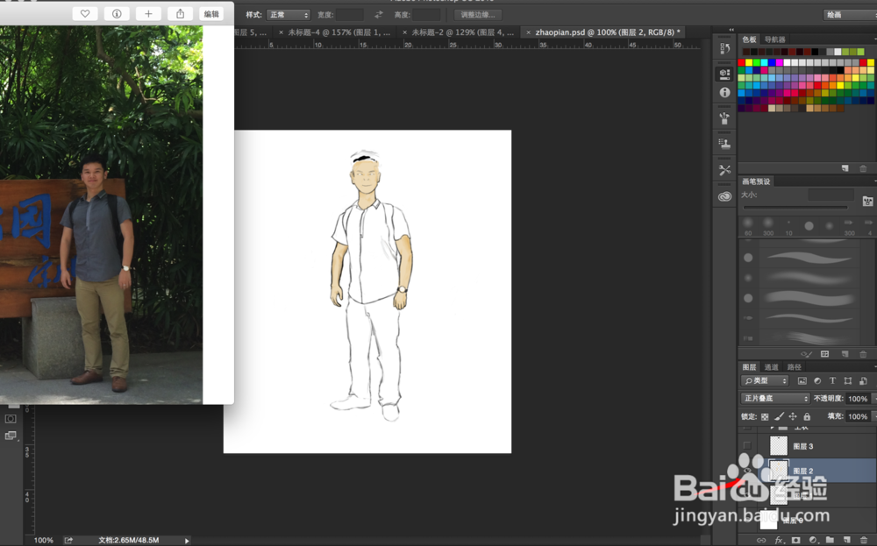Open the Tool Presets wrench icon
The width and height of the screenshot is (877, 546).
point(725,170)
